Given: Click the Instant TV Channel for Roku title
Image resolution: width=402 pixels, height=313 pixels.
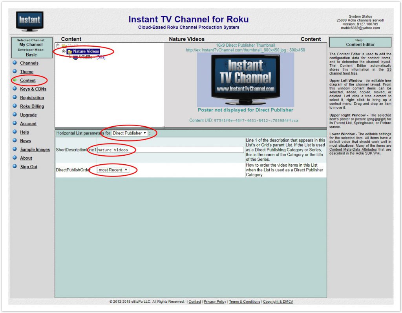Looking at the screenshot, I should (x=188, y=20).
